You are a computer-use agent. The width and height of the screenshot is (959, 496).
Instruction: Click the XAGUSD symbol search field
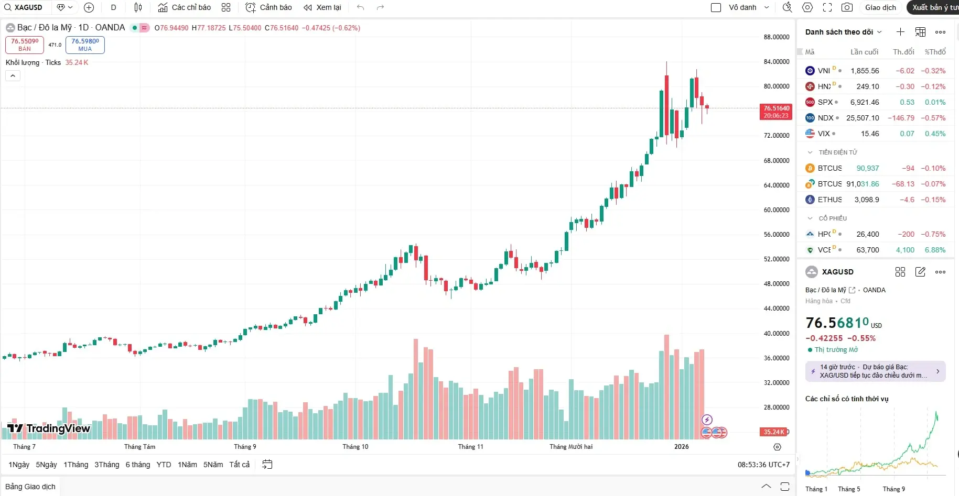pos(26,7)
